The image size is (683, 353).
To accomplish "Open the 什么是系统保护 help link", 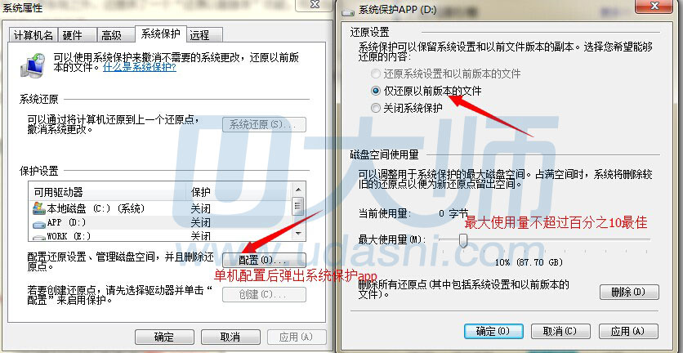I will 140,68.
